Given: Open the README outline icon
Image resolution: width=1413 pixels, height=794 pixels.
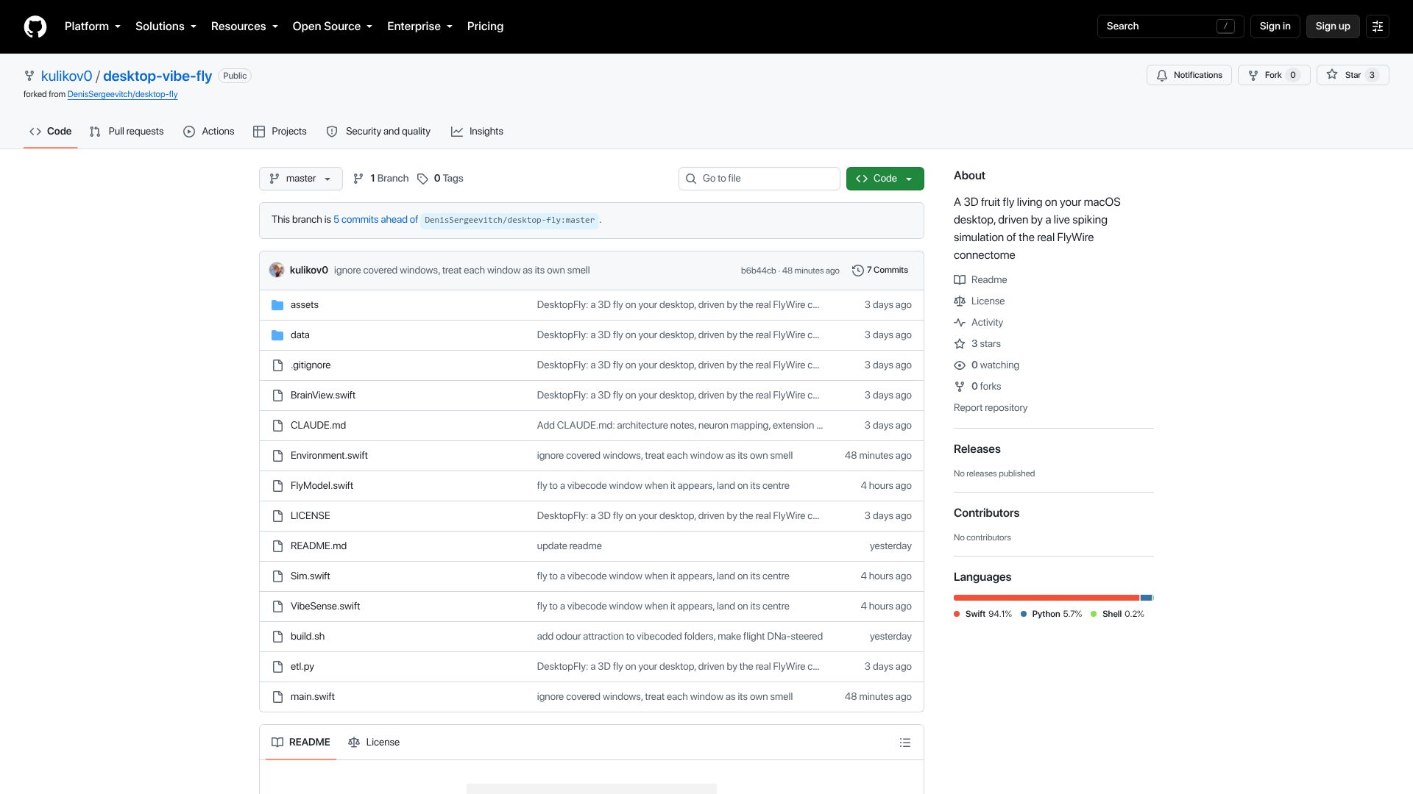Looking at the screenshot, I should (x=905, y=743).
